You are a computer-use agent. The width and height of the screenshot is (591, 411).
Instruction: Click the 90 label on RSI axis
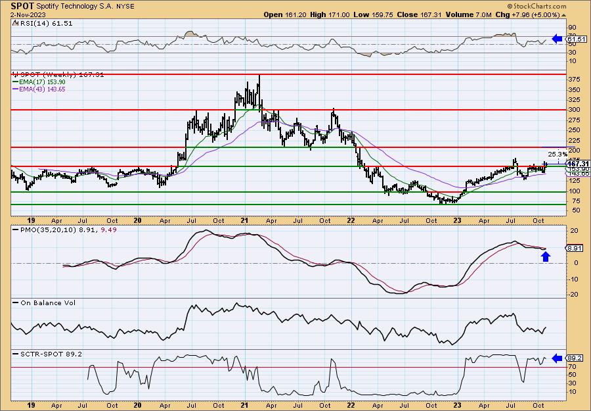coord(572,28)
